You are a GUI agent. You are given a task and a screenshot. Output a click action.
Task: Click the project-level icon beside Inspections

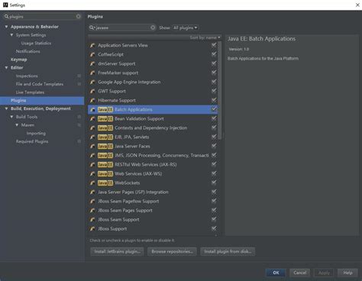79,76
